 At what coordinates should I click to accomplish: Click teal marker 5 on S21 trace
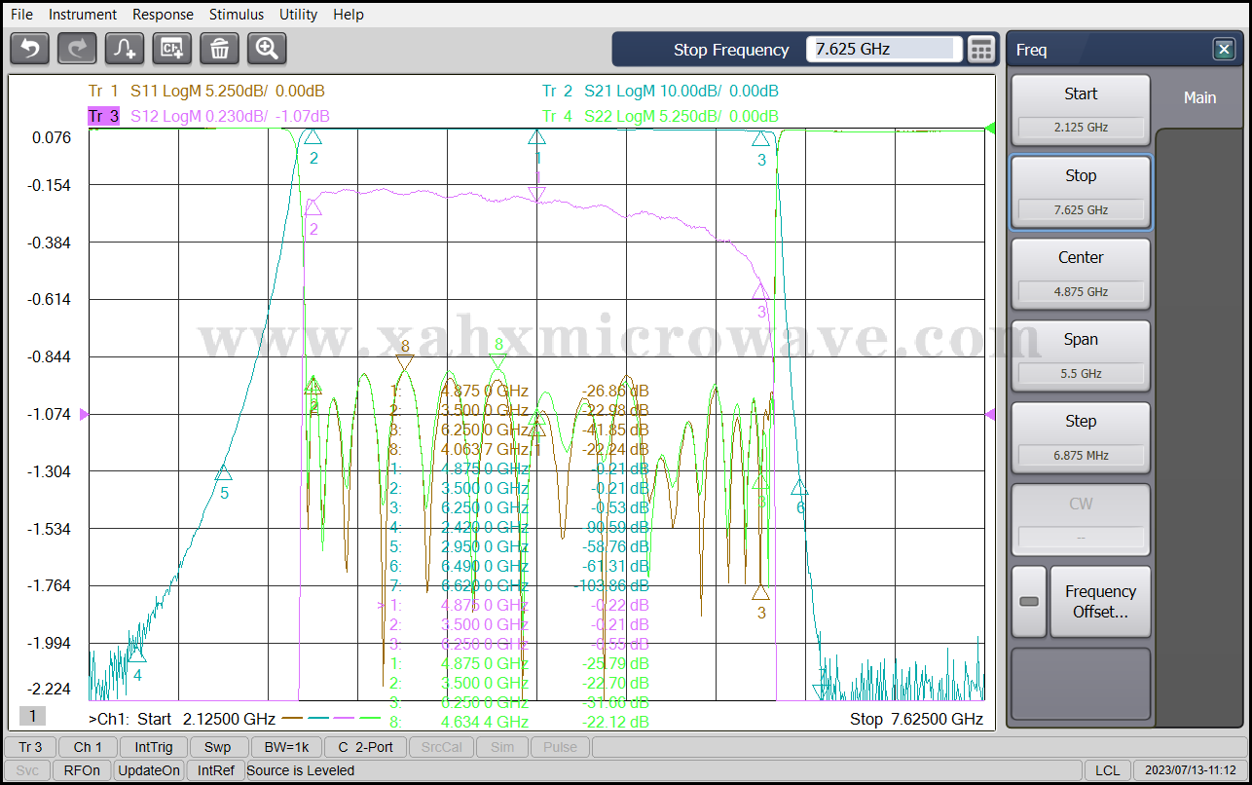224,474
